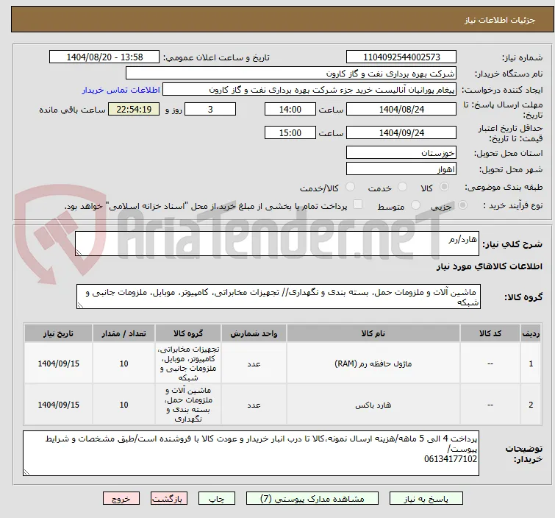This screenshot has height=518, width=555.
Task: Click the خوزستان province field
Action: [x=401, y=153]
